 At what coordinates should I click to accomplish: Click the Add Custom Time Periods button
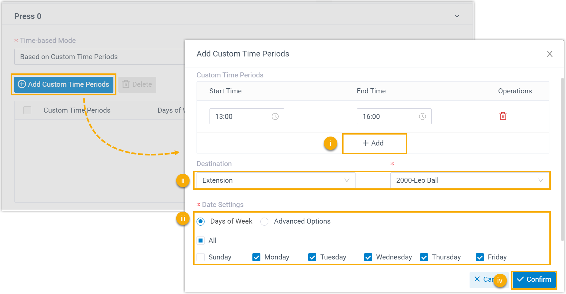(64, 84)
